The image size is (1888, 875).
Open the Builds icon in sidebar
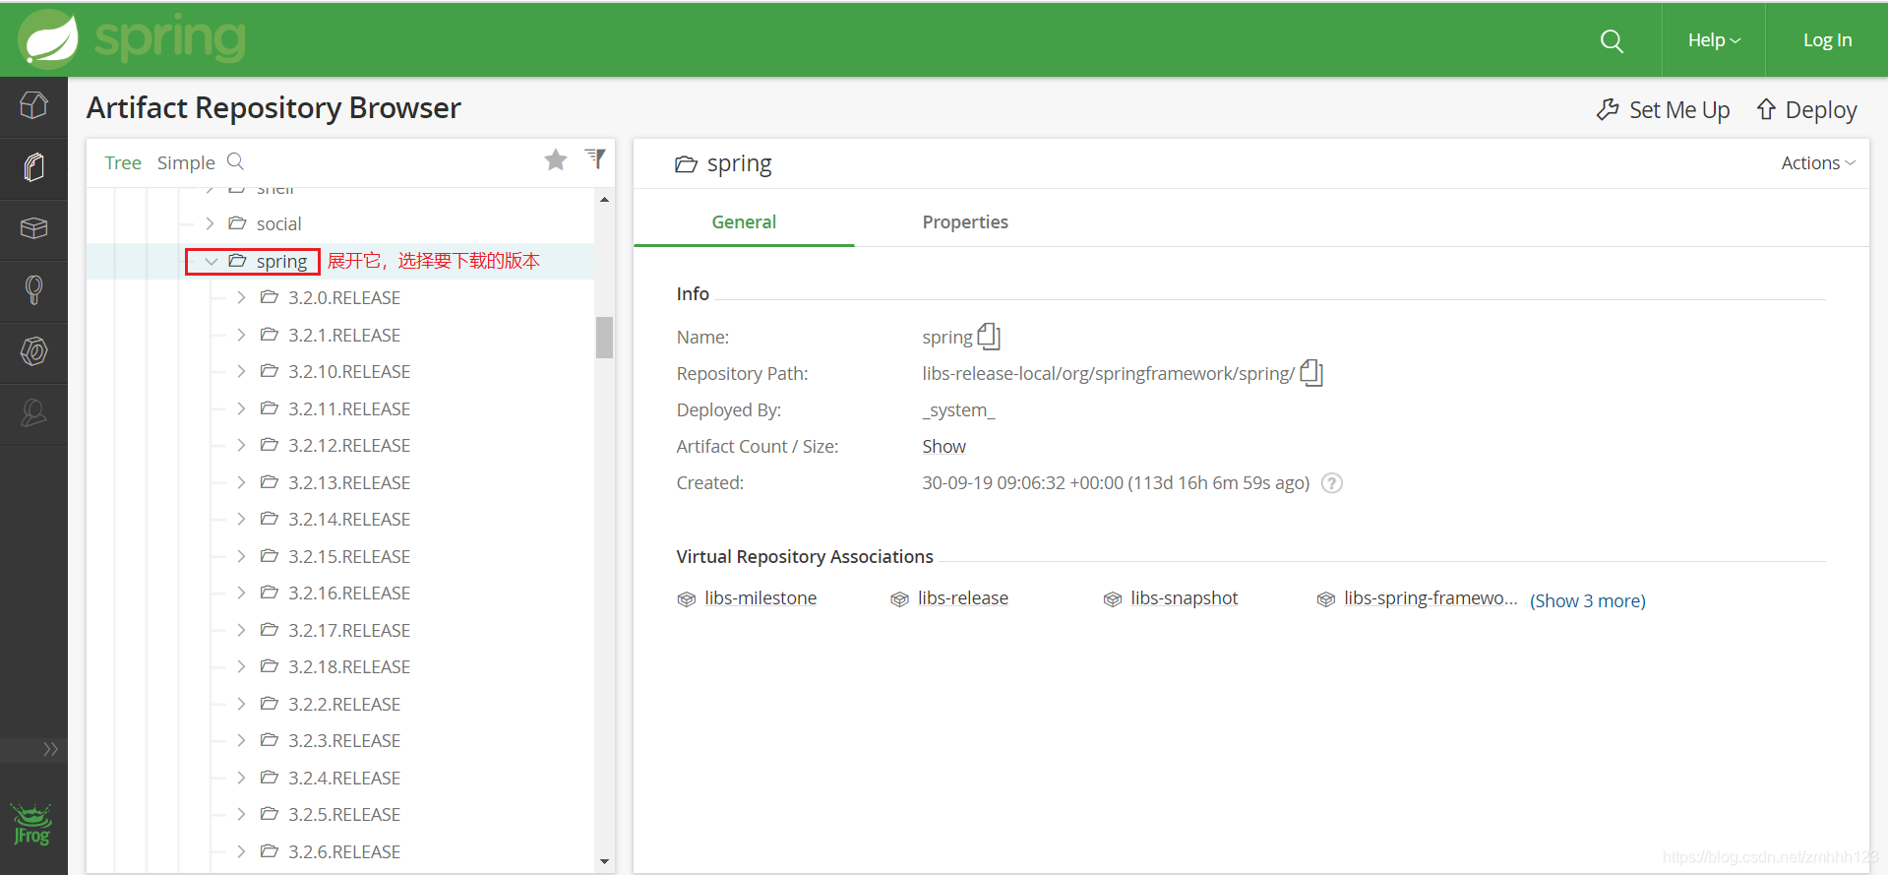pos(33,289)
